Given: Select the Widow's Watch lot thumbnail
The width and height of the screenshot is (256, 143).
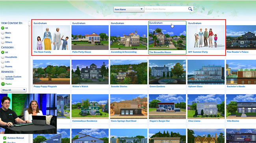Looking at the screenshot, I should tap(90, 72).
